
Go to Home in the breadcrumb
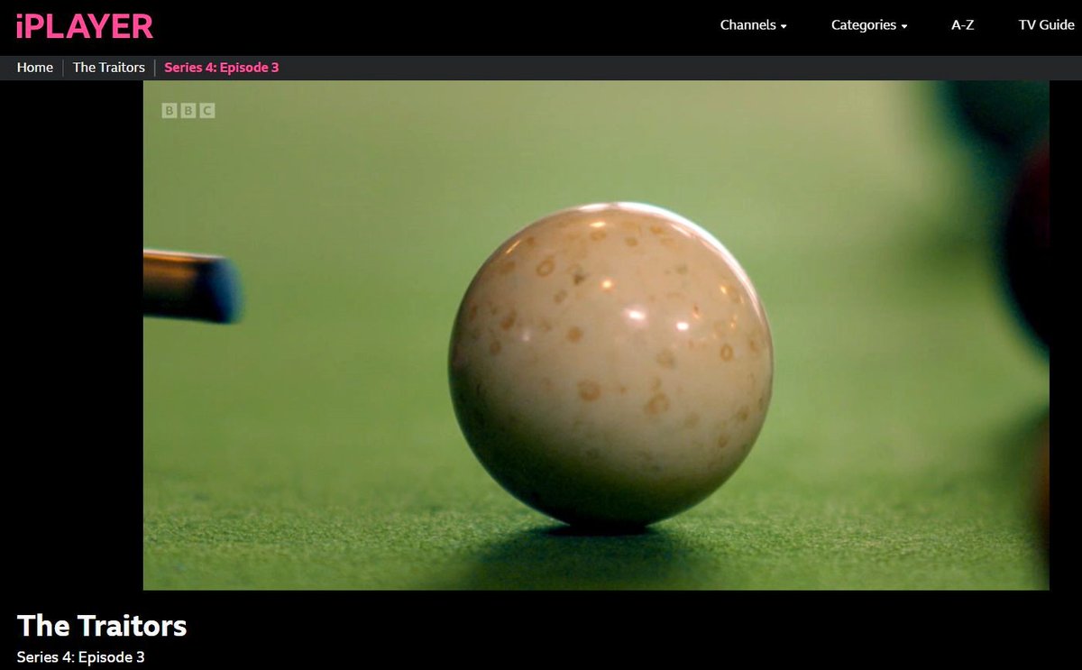coord(35,68)
